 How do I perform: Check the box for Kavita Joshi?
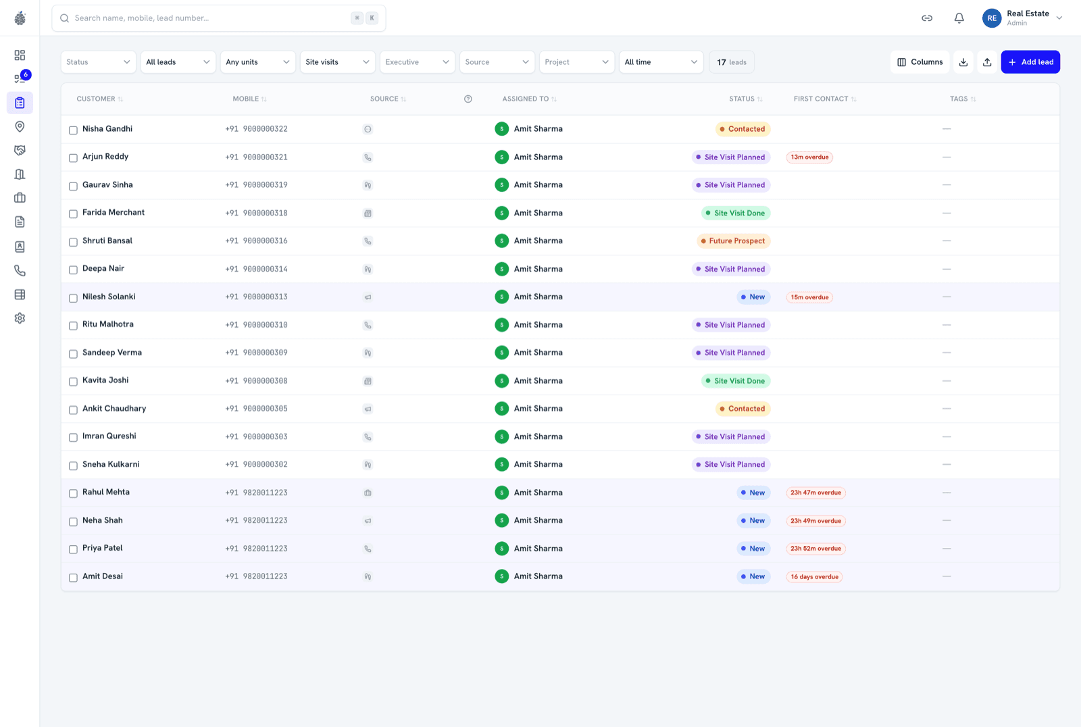point(73,381)
